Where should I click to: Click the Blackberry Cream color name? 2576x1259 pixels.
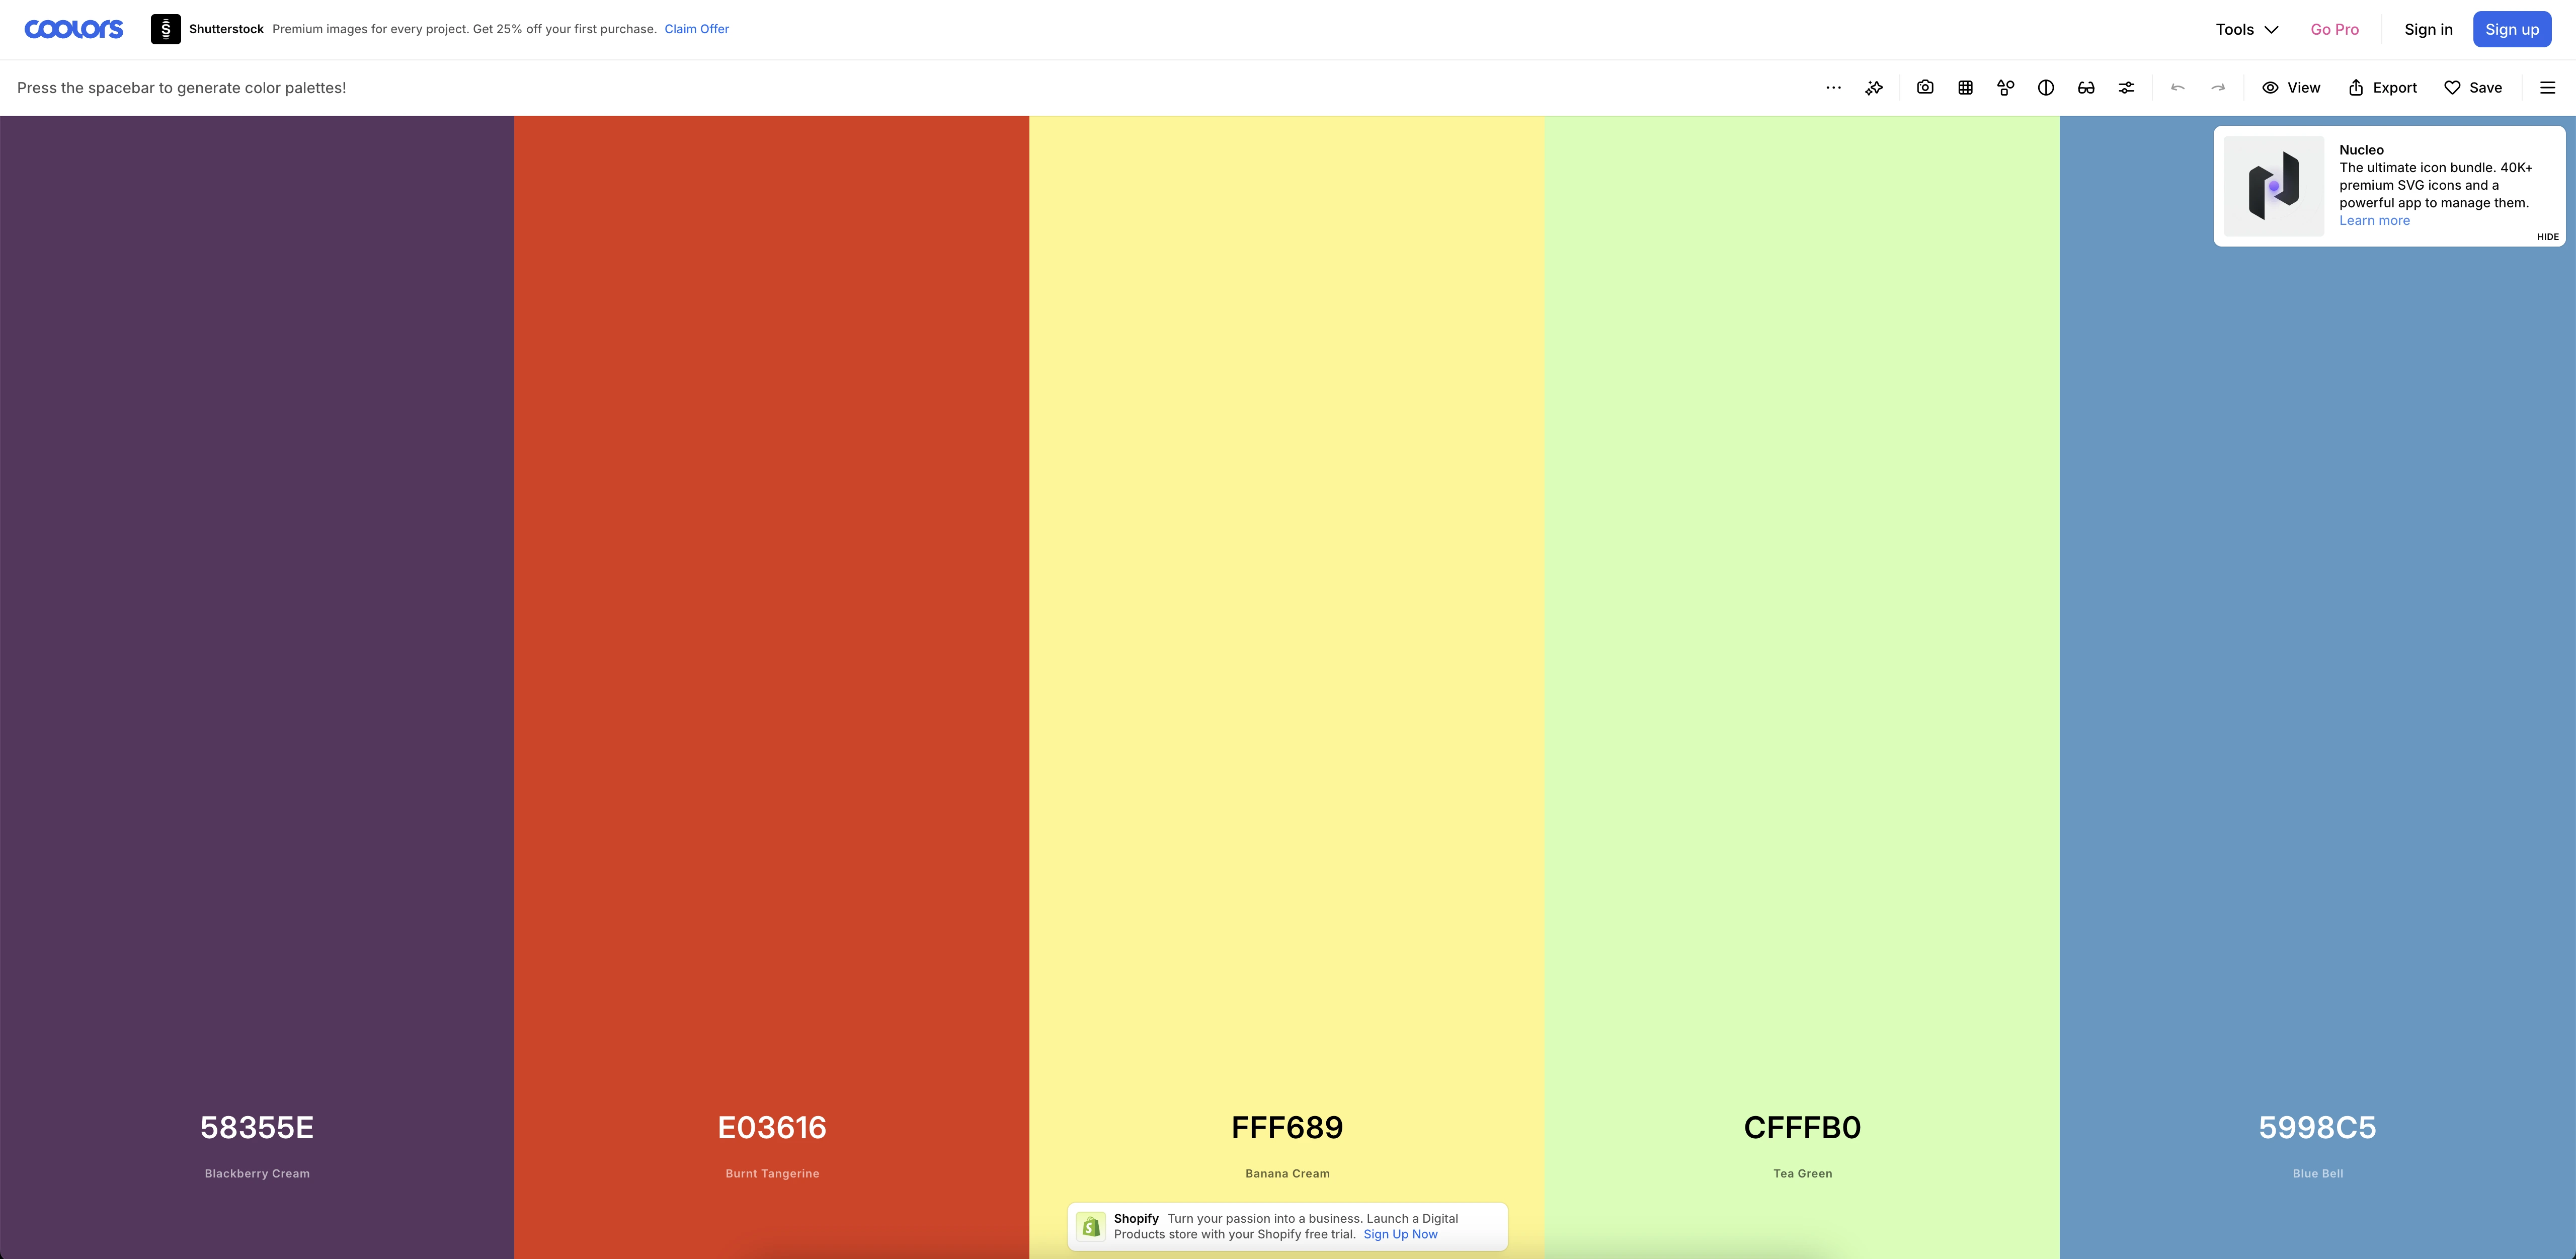coord(257,1174)
